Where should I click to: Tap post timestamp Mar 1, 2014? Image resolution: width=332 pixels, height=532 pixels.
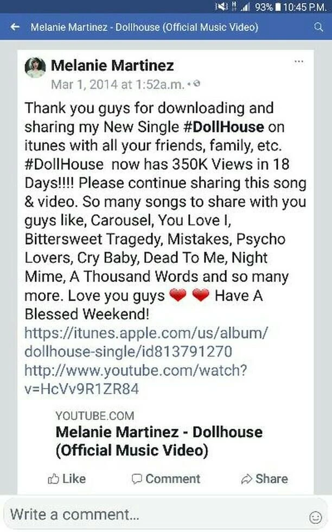coord(118,84)
